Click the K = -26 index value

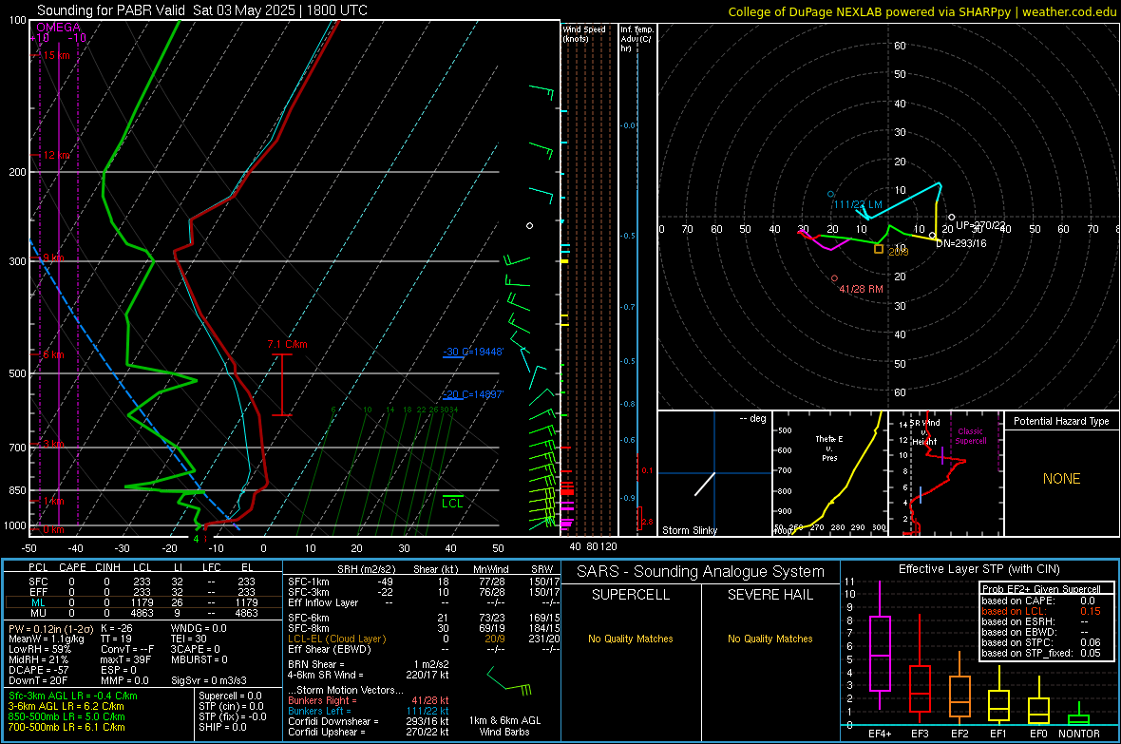(x=117, y=628)
